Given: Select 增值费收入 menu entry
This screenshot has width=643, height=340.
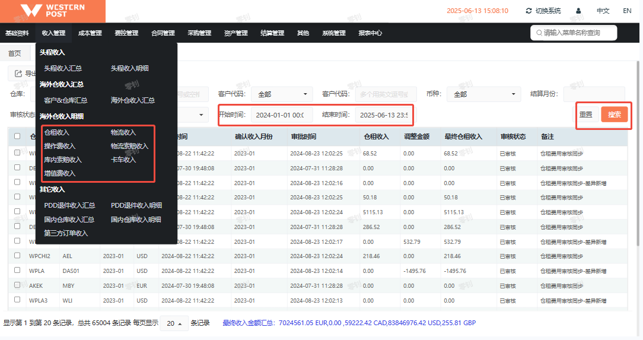Looking at the screenshot, I should click(59, 173).
